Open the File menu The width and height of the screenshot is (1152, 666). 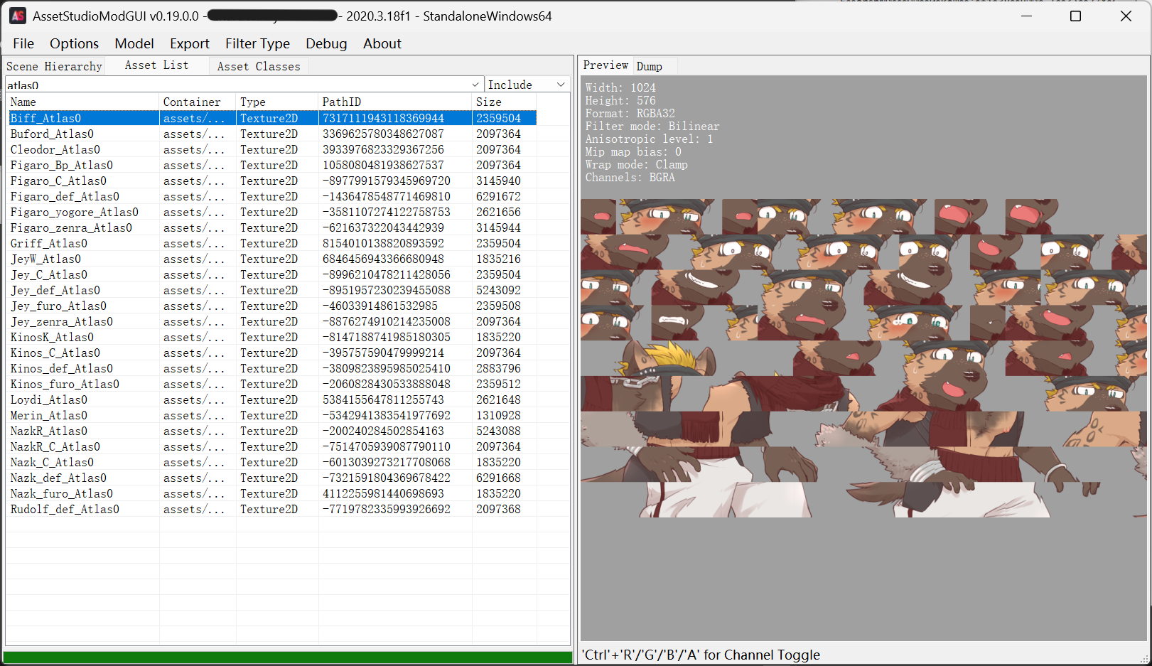coord(23,43)
